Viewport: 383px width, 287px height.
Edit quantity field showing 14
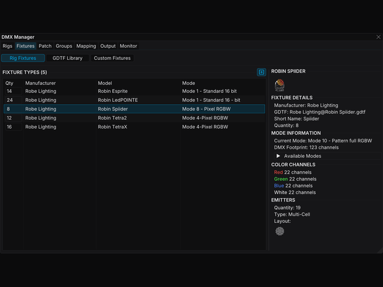[x=14, y=91]
